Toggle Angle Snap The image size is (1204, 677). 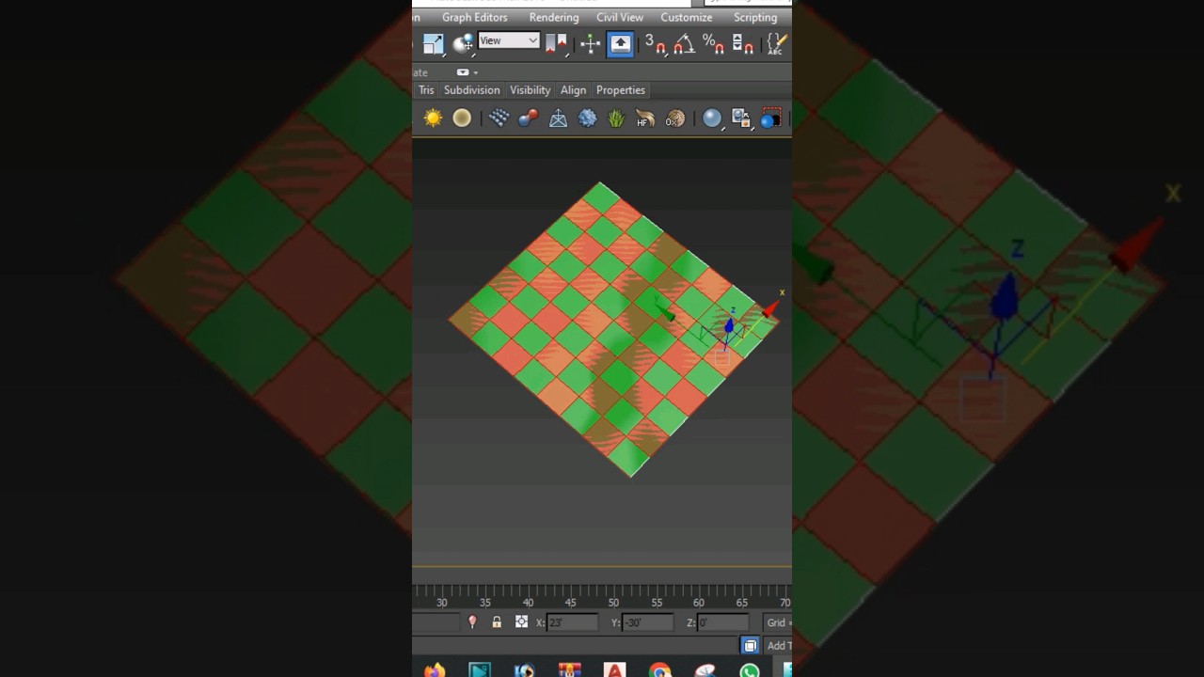[x=685, y=43]
